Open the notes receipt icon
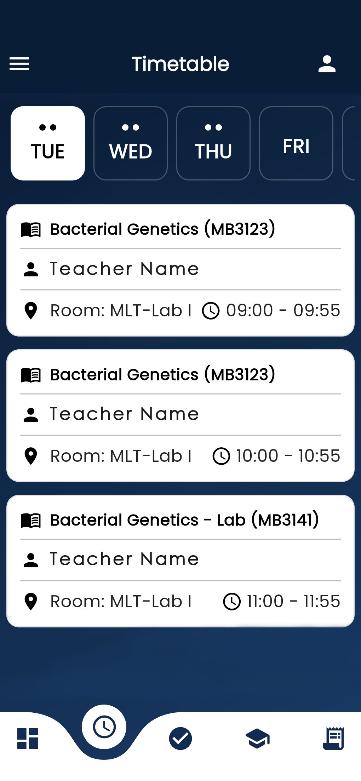Image resolution: width=361 pixels, height=781 pixels. pyautogui.click(x=333, y=739)
